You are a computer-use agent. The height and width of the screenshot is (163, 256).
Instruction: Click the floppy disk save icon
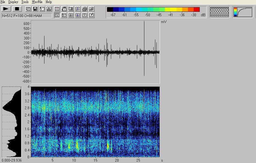coord(35,9)
